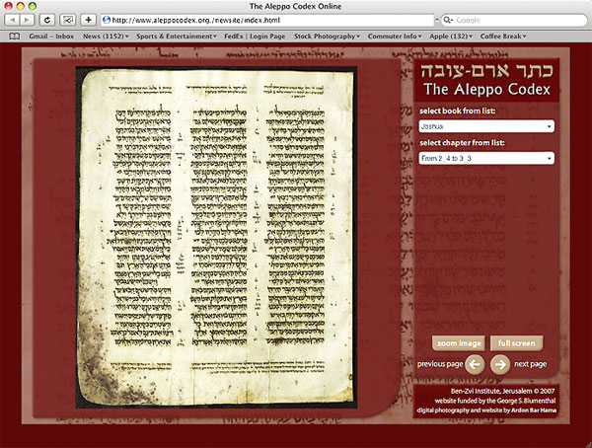Viewport: 592px width, 448px height.
Task: Click 'digital photography and website by Ardon Bar Hama'
Action: (486, 411)
